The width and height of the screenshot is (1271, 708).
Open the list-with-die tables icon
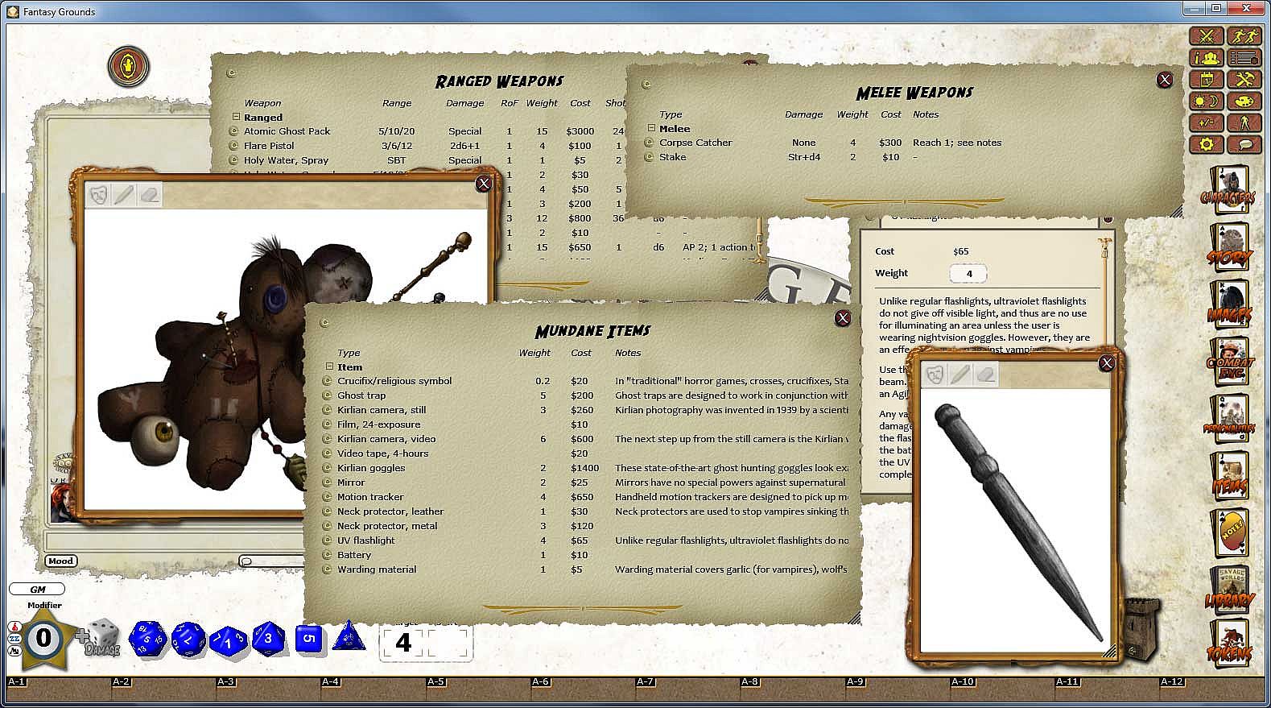(1245, 58)
